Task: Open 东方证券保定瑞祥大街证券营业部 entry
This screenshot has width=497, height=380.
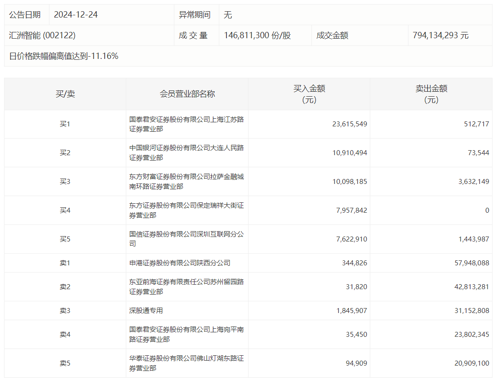Action: tap(186, 210)
